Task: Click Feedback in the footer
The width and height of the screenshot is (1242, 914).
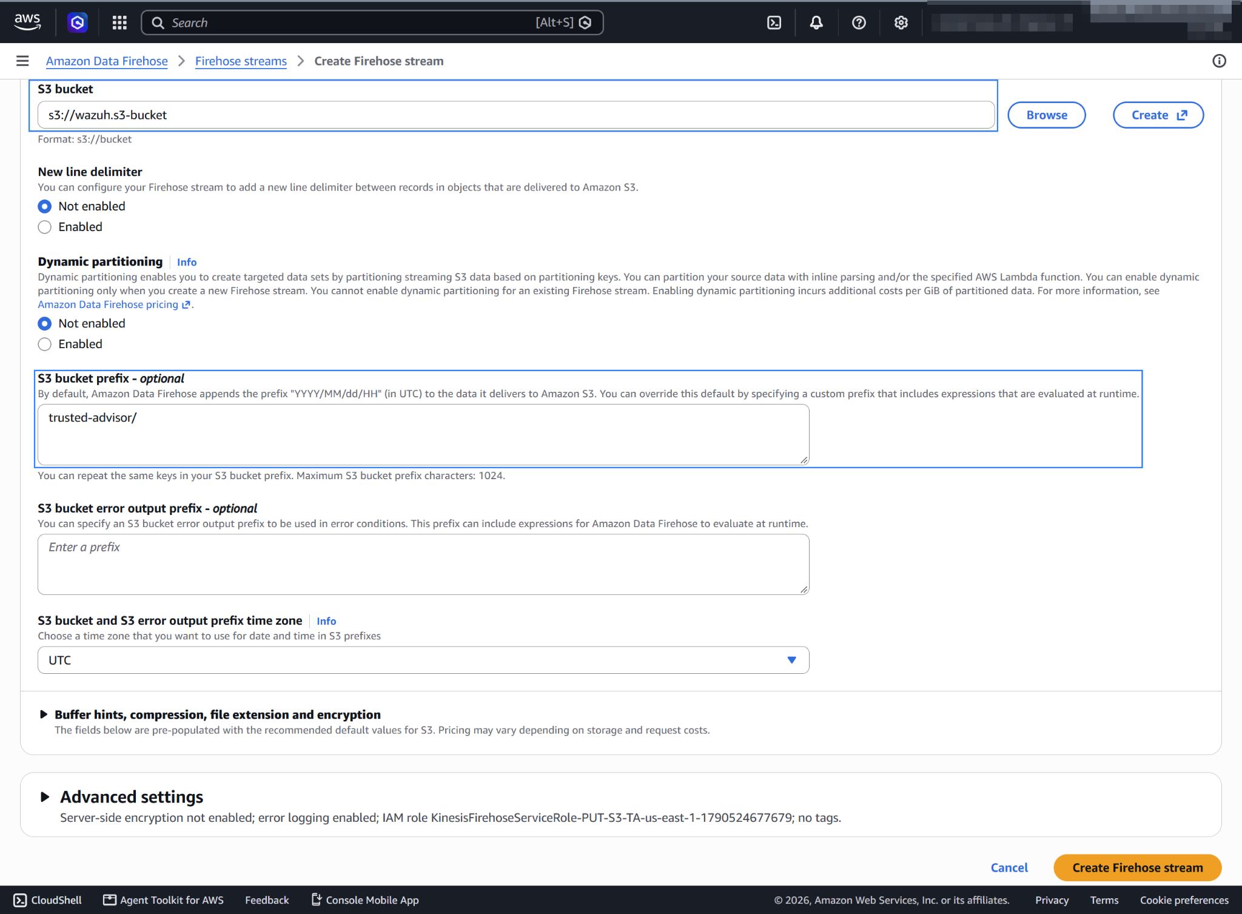Action: [x=267, y=900]
